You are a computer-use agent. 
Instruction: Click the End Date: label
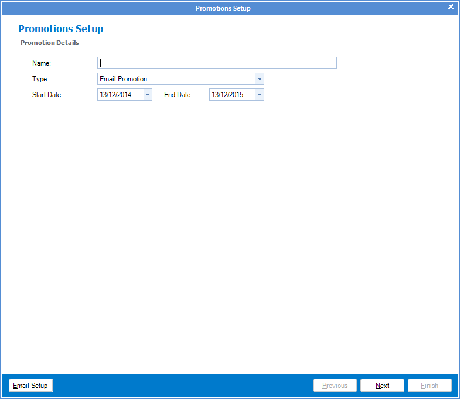178,95
